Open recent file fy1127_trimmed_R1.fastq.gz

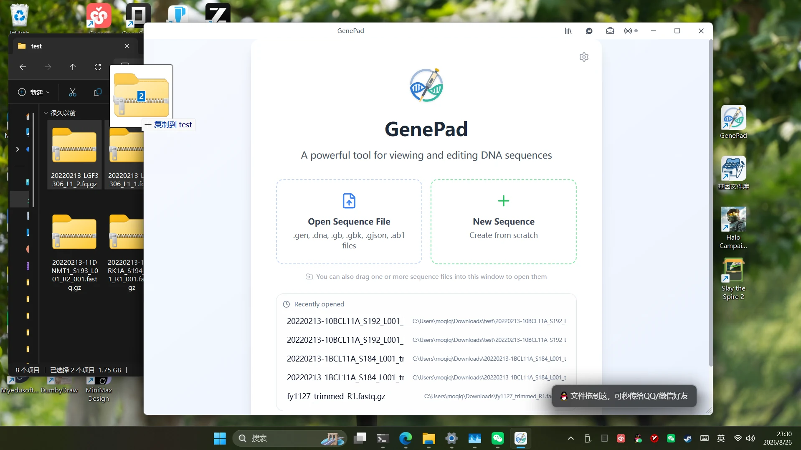[x=426, y=396]
